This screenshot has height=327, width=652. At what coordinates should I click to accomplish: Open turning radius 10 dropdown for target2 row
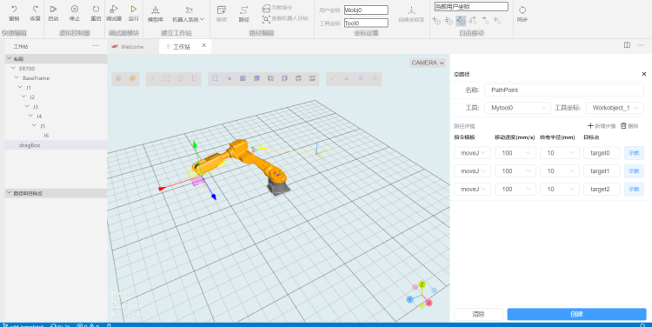click(559, 189)
